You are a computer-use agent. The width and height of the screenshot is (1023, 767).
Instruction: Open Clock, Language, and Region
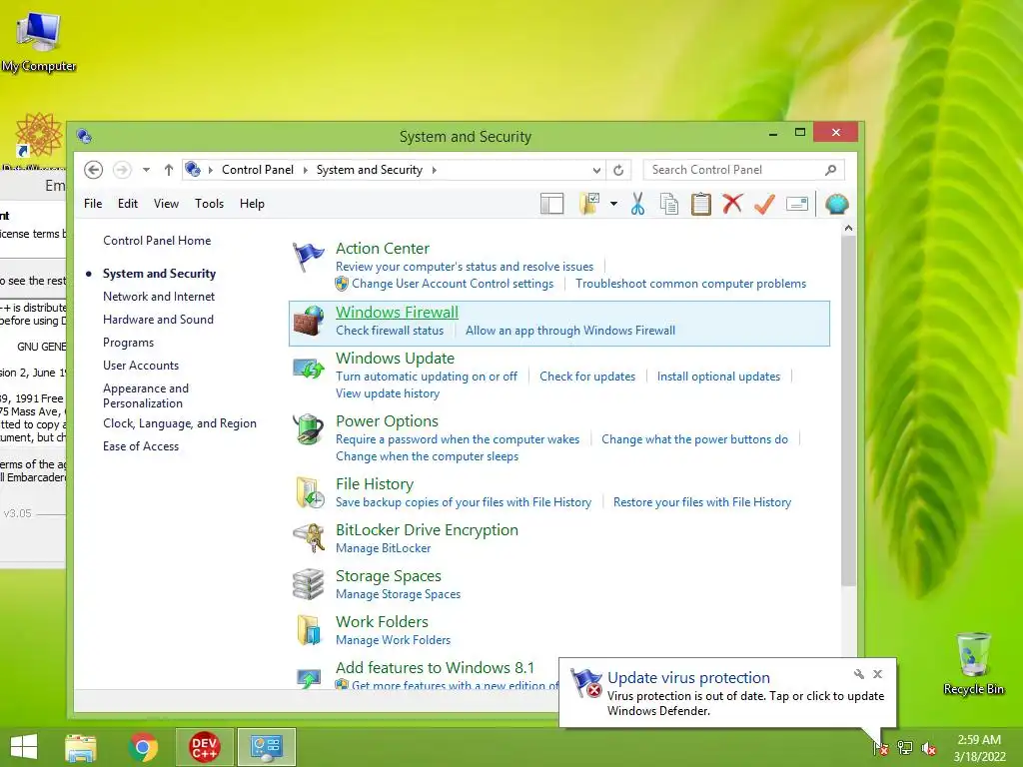180,423
